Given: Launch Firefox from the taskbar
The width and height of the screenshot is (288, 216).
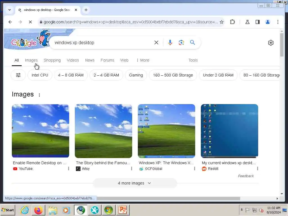Looking at the screenshot, I should 38,210.
